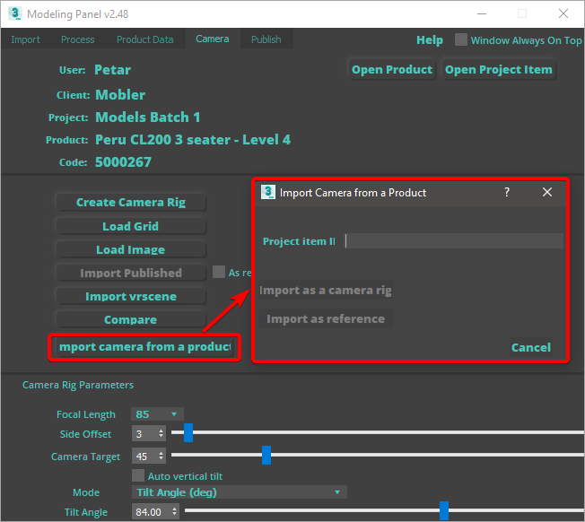
Task: Click the dialog's help question mark icon
Action: [506, 193]
